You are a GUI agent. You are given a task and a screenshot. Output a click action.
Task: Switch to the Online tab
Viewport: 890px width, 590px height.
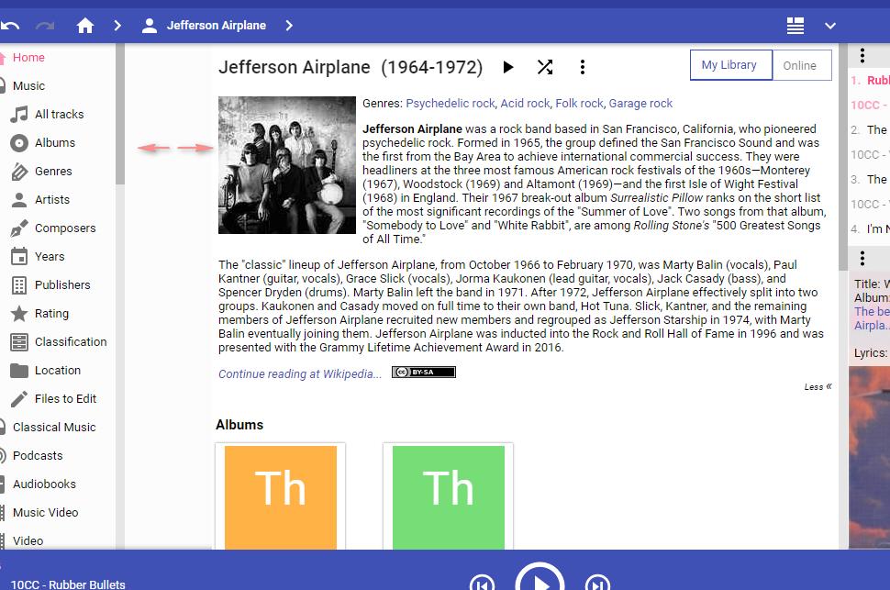tap(800, 65)
